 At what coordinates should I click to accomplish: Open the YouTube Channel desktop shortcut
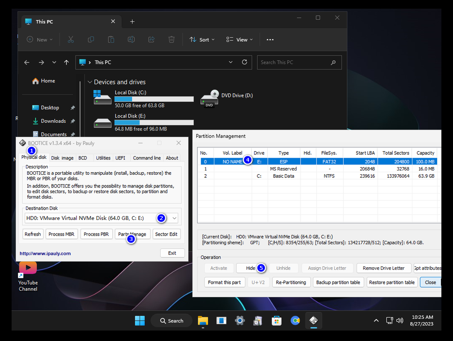(x=28, y=276)
